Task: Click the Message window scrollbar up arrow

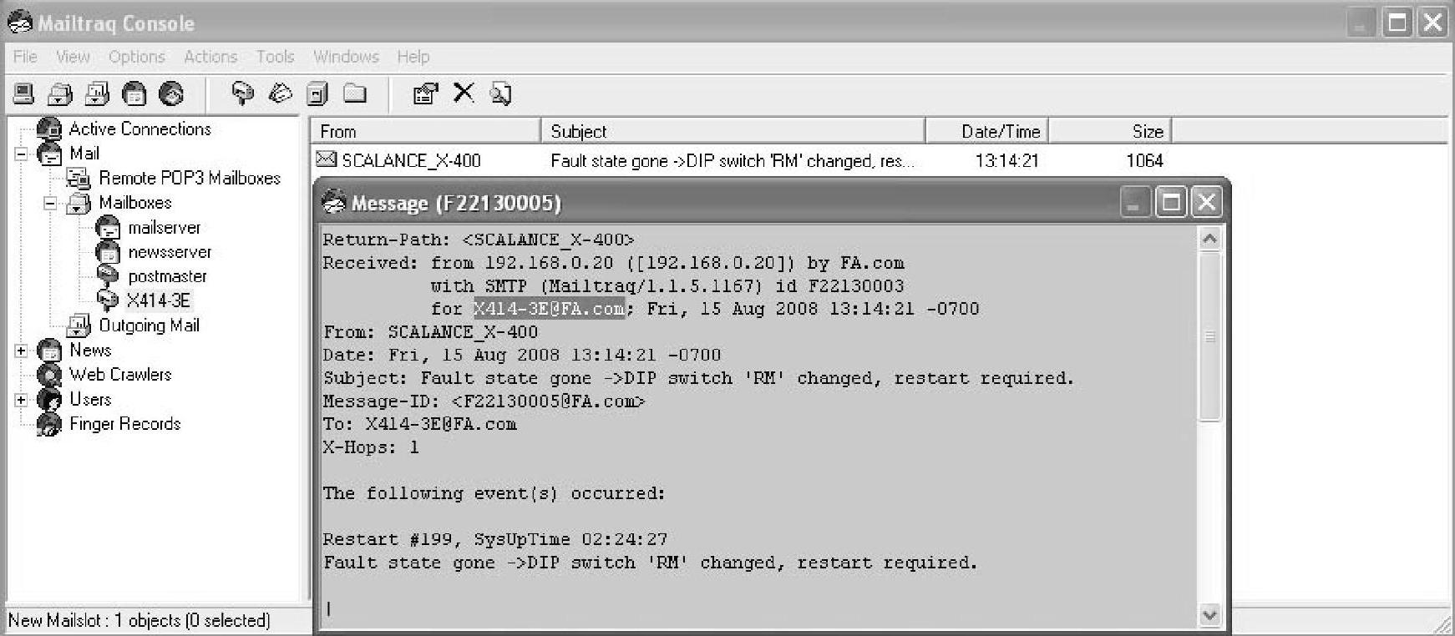Action: [1209, 240]
